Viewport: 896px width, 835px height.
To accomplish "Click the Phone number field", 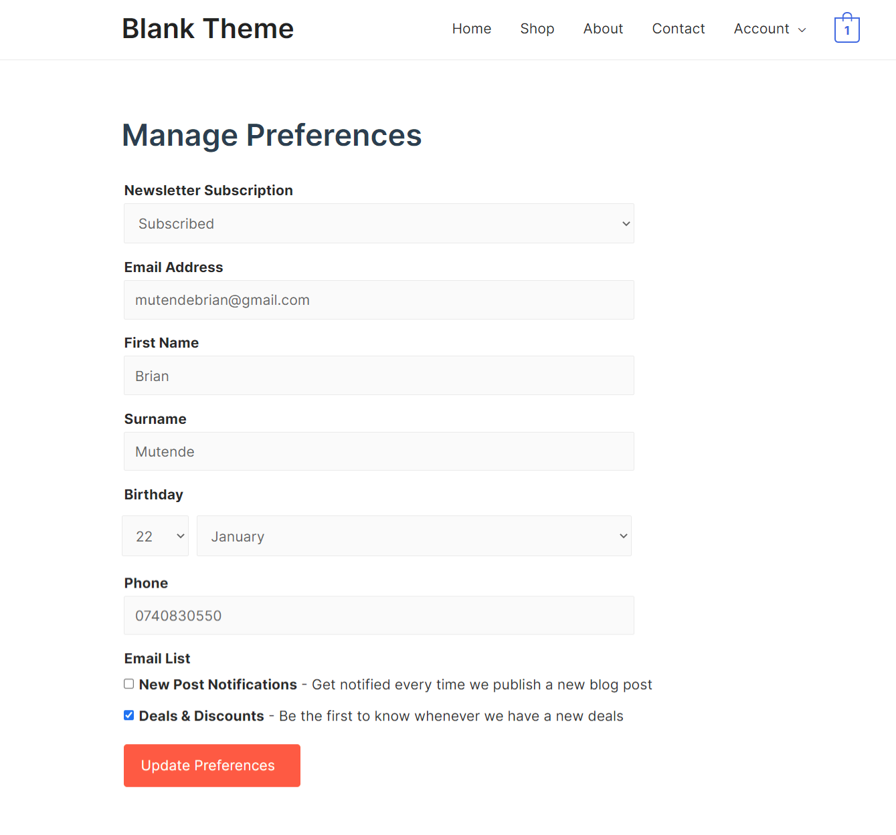I will tap(379, 615).
